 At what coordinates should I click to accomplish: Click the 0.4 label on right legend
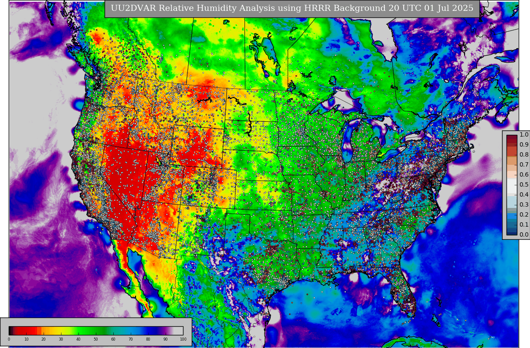point(524,195)
